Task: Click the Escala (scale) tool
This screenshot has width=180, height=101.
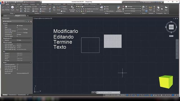Action: pos(35,11)
